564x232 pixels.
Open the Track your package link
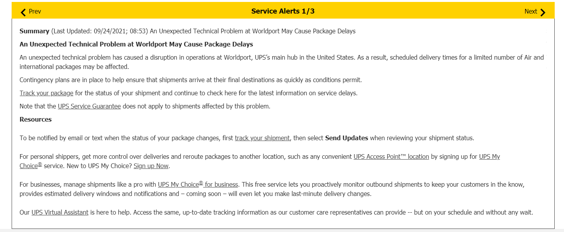point(47,93)
